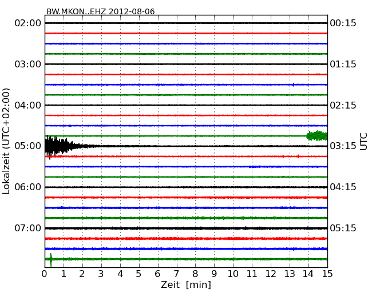
Task: Click the 02:15 UTC tick label
Action: click(343, 105)
